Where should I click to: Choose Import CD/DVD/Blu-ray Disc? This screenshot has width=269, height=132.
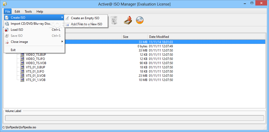pyautogui.click(x=34, y=24)
